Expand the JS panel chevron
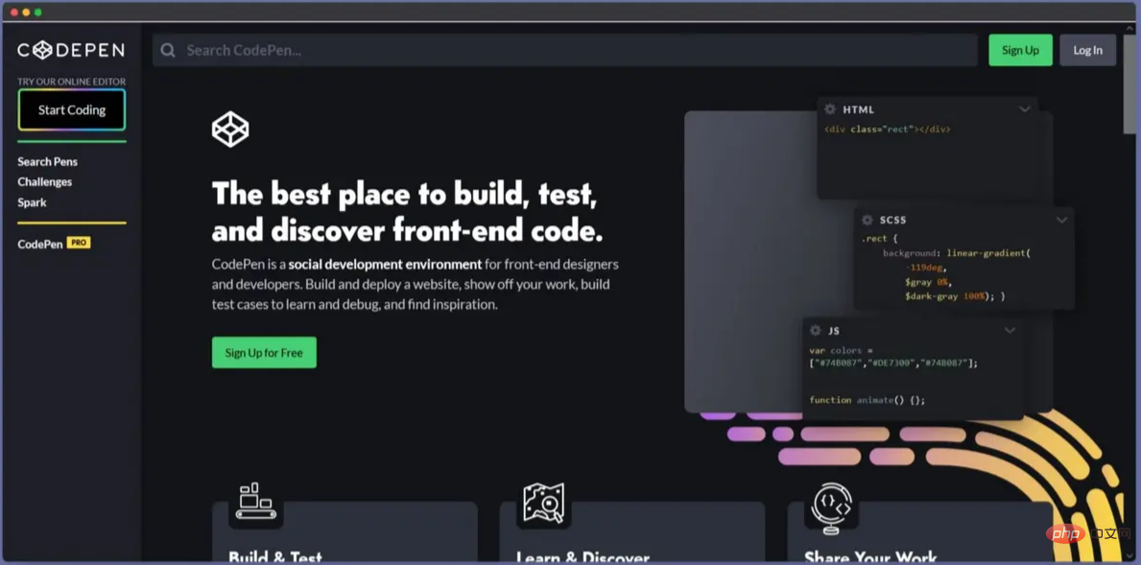Viewport: 1141px width, 565px height. 1010,330
